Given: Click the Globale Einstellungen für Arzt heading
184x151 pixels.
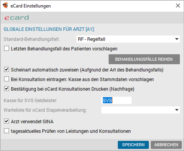Looking at the screenshot, I should tap(49, 29).
